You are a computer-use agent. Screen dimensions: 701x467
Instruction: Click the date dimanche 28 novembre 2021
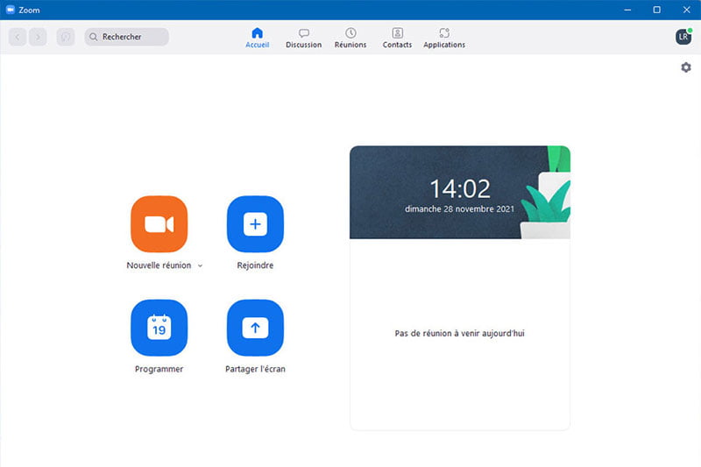[459, 209]
